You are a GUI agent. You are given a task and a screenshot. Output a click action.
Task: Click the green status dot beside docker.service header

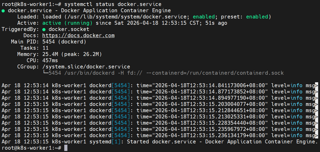coord(3,11)
